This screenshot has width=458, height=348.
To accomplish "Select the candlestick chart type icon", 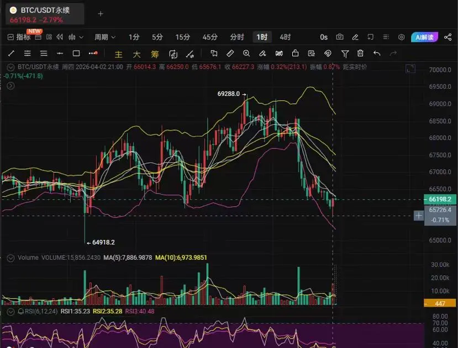I will (72, 37).
